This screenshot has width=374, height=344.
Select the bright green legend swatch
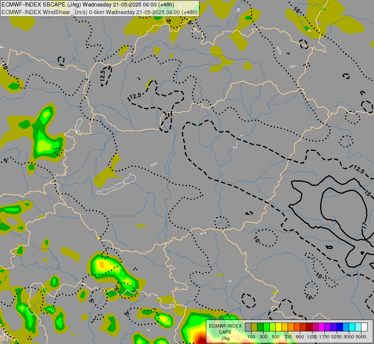266,327
